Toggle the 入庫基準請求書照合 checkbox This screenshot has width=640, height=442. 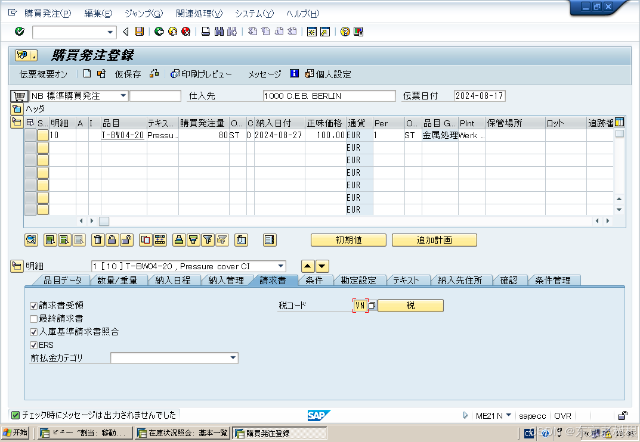pyautogui.click(x=34, y=332)
